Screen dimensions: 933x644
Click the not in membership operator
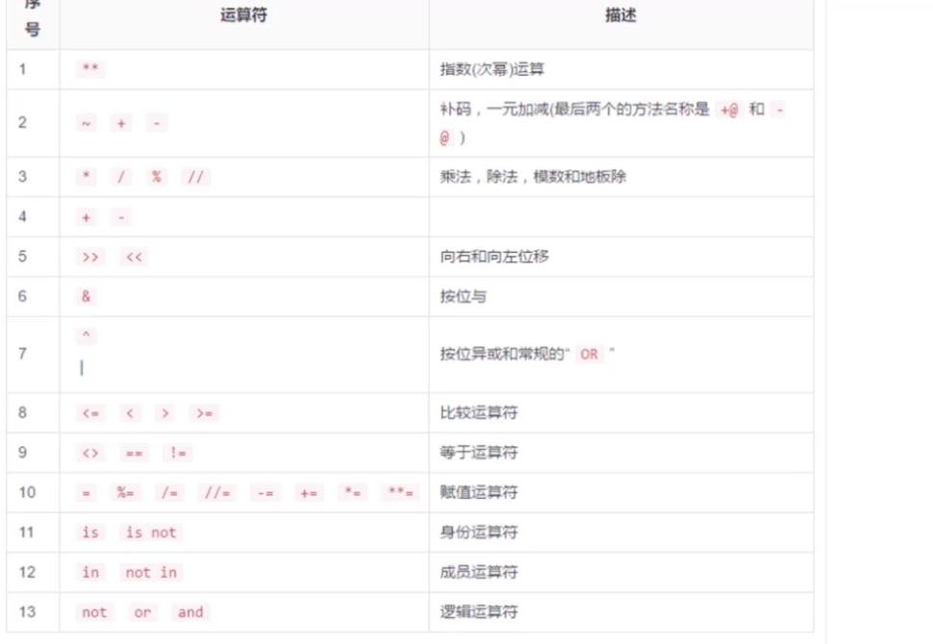pos(149,573)
